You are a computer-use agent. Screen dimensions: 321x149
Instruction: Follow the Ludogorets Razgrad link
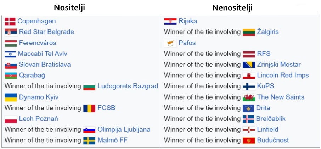pyautogui.click(x=128, y=86)
